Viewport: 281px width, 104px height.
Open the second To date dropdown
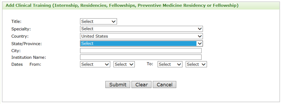196,64
